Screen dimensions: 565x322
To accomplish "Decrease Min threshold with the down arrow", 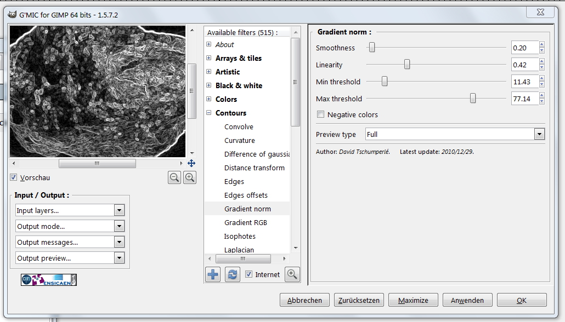I will (x=542, y=84).
